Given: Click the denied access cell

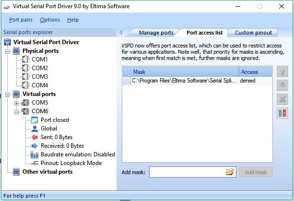Looking at the screenshot, I should pyautogui.click(x=247, y=81).
